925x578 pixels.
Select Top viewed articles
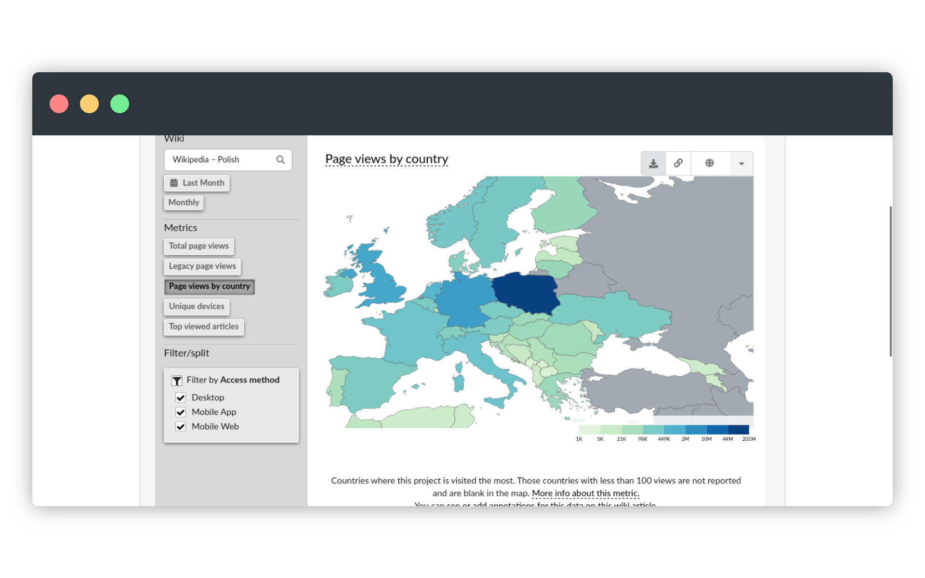(x=203, y=327)
